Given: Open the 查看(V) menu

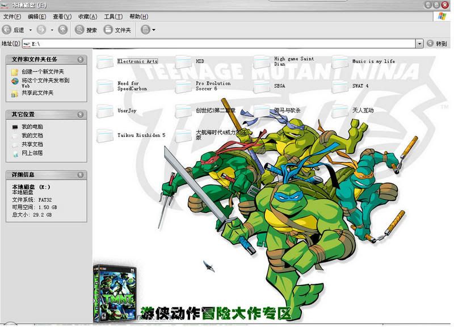Looking at the screenshot, I should click(62, 16).
